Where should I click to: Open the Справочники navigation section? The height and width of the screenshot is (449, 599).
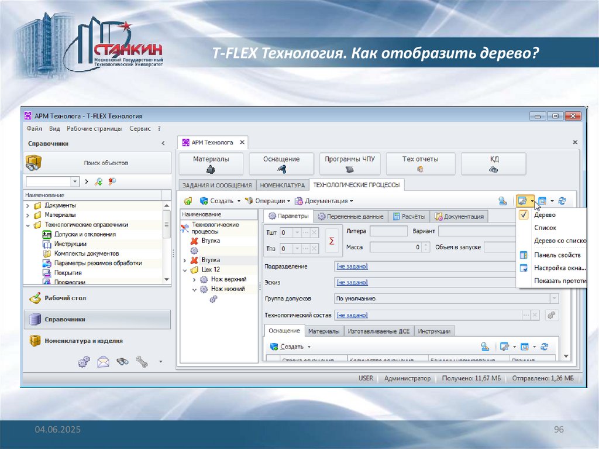click(x=97, y=320)
